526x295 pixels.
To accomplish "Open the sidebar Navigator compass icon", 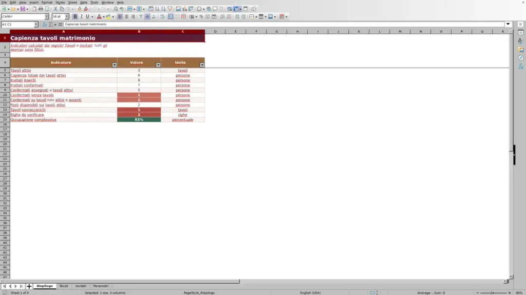I will point(521,58).
